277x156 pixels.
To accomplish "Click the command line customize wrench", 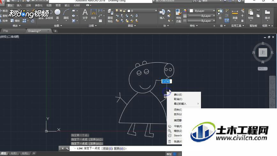I will [x=67, y=149].
